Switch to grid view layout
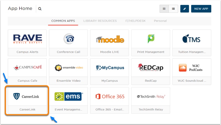 tap(164, 9)
